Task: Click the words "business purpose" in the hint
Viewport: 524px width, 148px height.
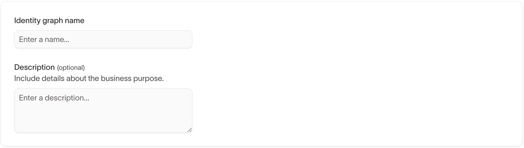Action: [x=132, y=78]
